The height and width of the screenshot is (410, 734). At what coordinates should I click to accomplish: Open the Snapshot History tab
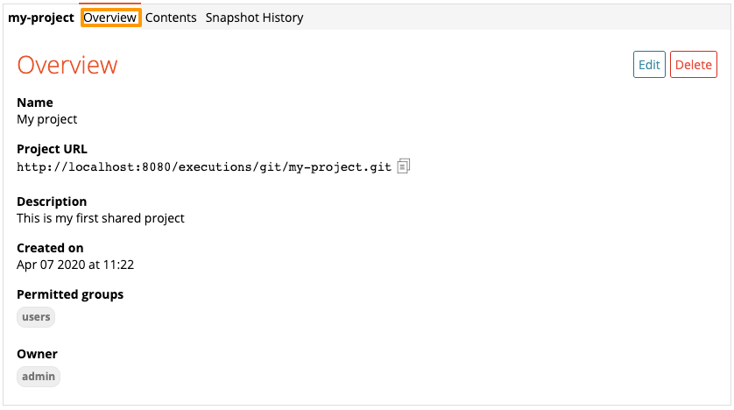point(254,18)
